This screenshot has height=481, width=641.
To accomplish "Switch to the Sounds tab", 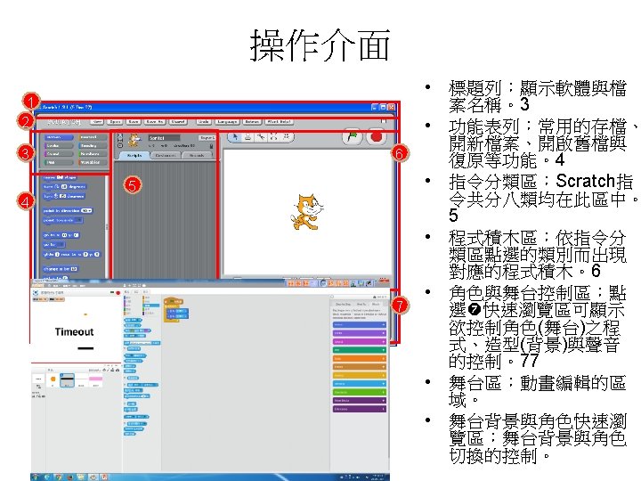I will pos(197,155).
